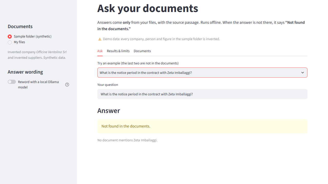328x184 pixels.
Task: Click the Ask your documents heading
Action: click(148, 8)
